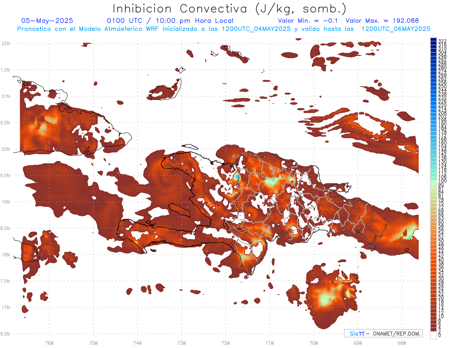The image size is (451, 348).
Task: Click the "72W" longitude label
Action: pyautogui.click(x=225, y=343)
